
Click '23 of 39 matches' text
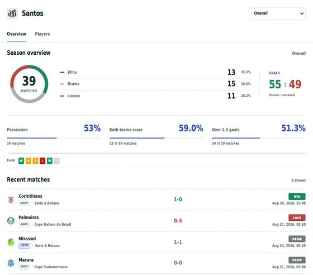tap(123, 144)
